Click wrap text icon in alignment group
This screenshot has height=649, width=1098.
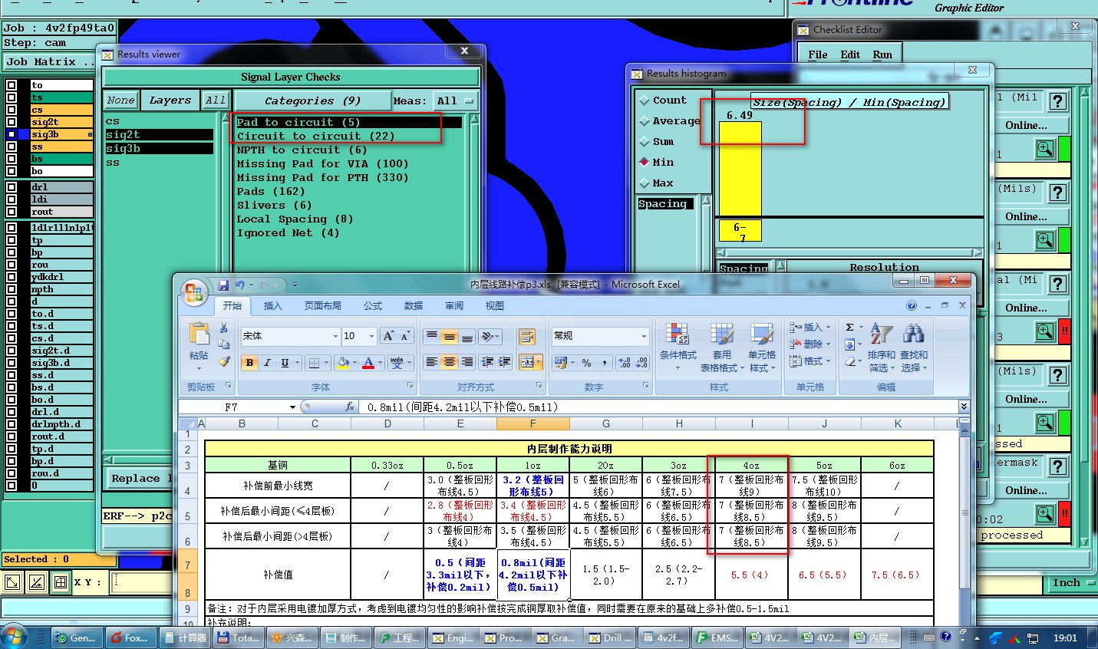pyautogui.click(x=527, y=336)
